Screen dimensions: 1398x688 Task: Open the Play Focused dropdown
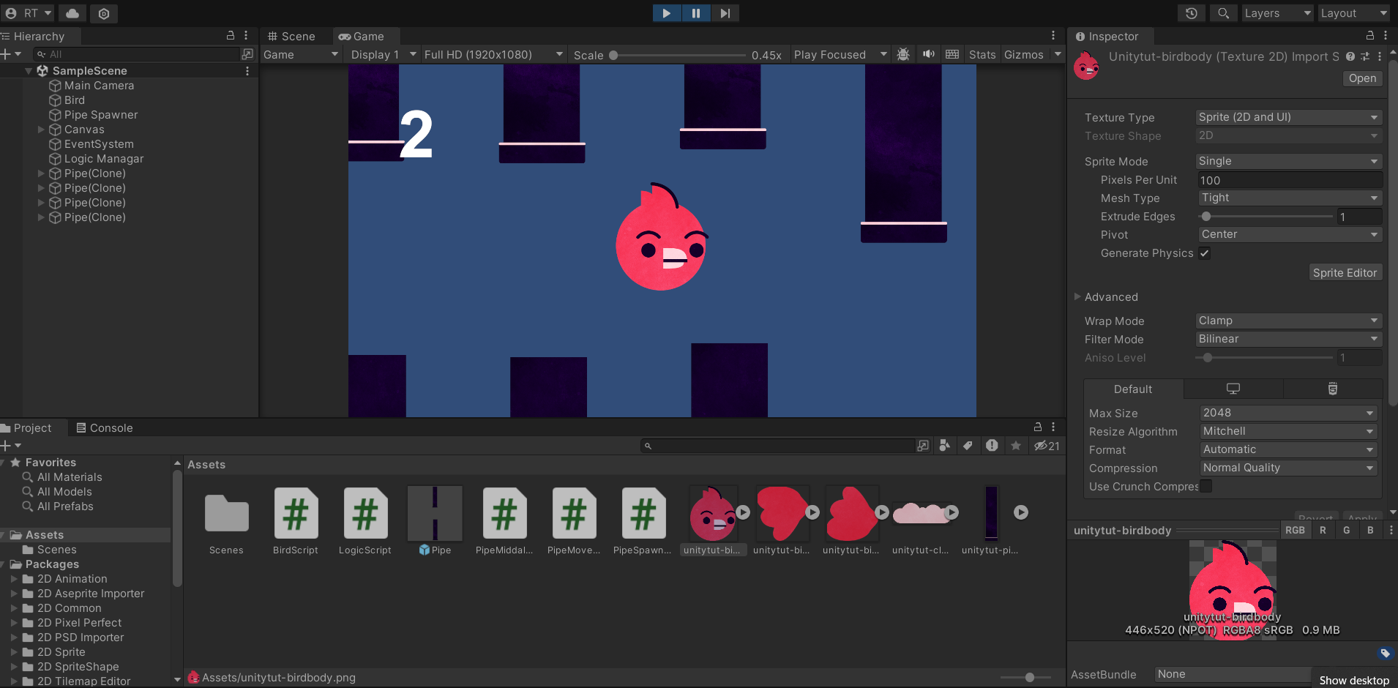[840, 55]
